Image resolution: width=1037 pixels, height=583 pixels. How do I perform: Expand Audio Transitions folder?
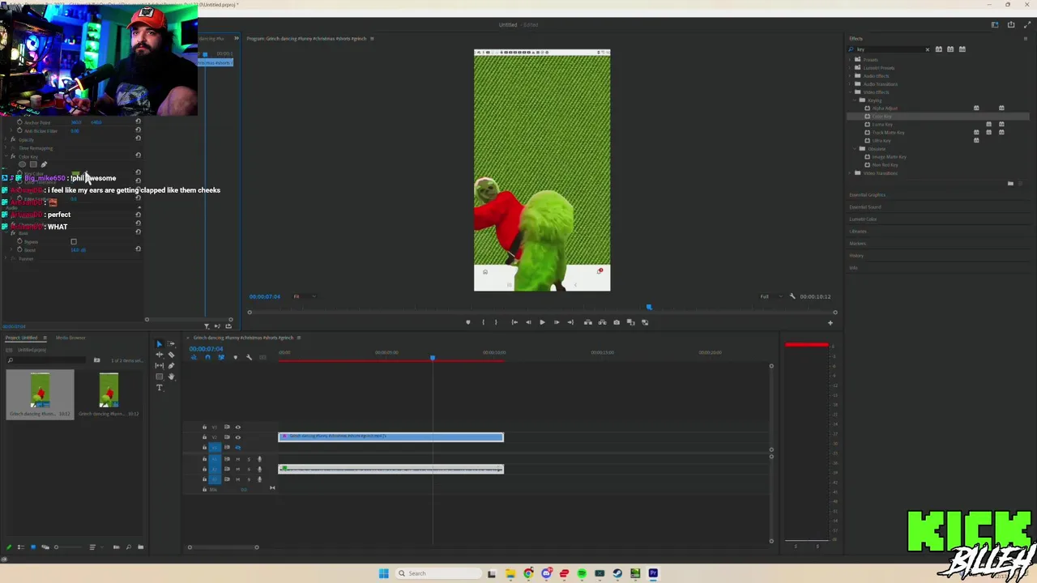click(x=849, y=84)
